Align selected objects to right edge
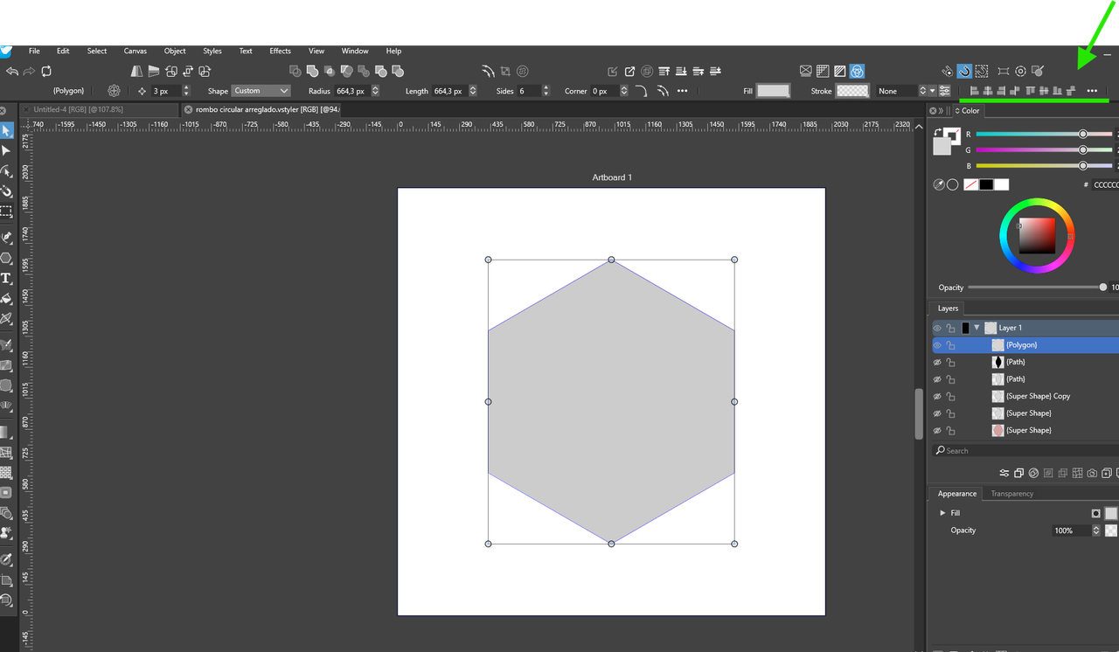 (x=1002, y=91)
